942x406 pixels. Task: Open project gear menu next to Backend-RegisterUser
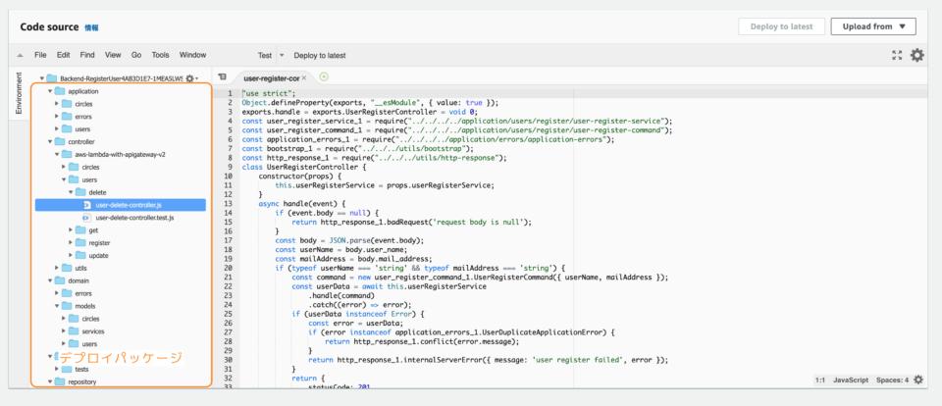(191, 78)
